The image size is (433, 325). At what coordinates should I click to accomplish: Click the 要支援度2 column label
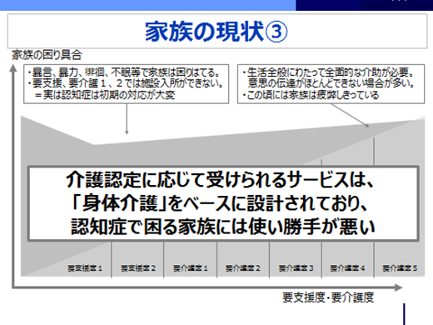tap(138, 268)
